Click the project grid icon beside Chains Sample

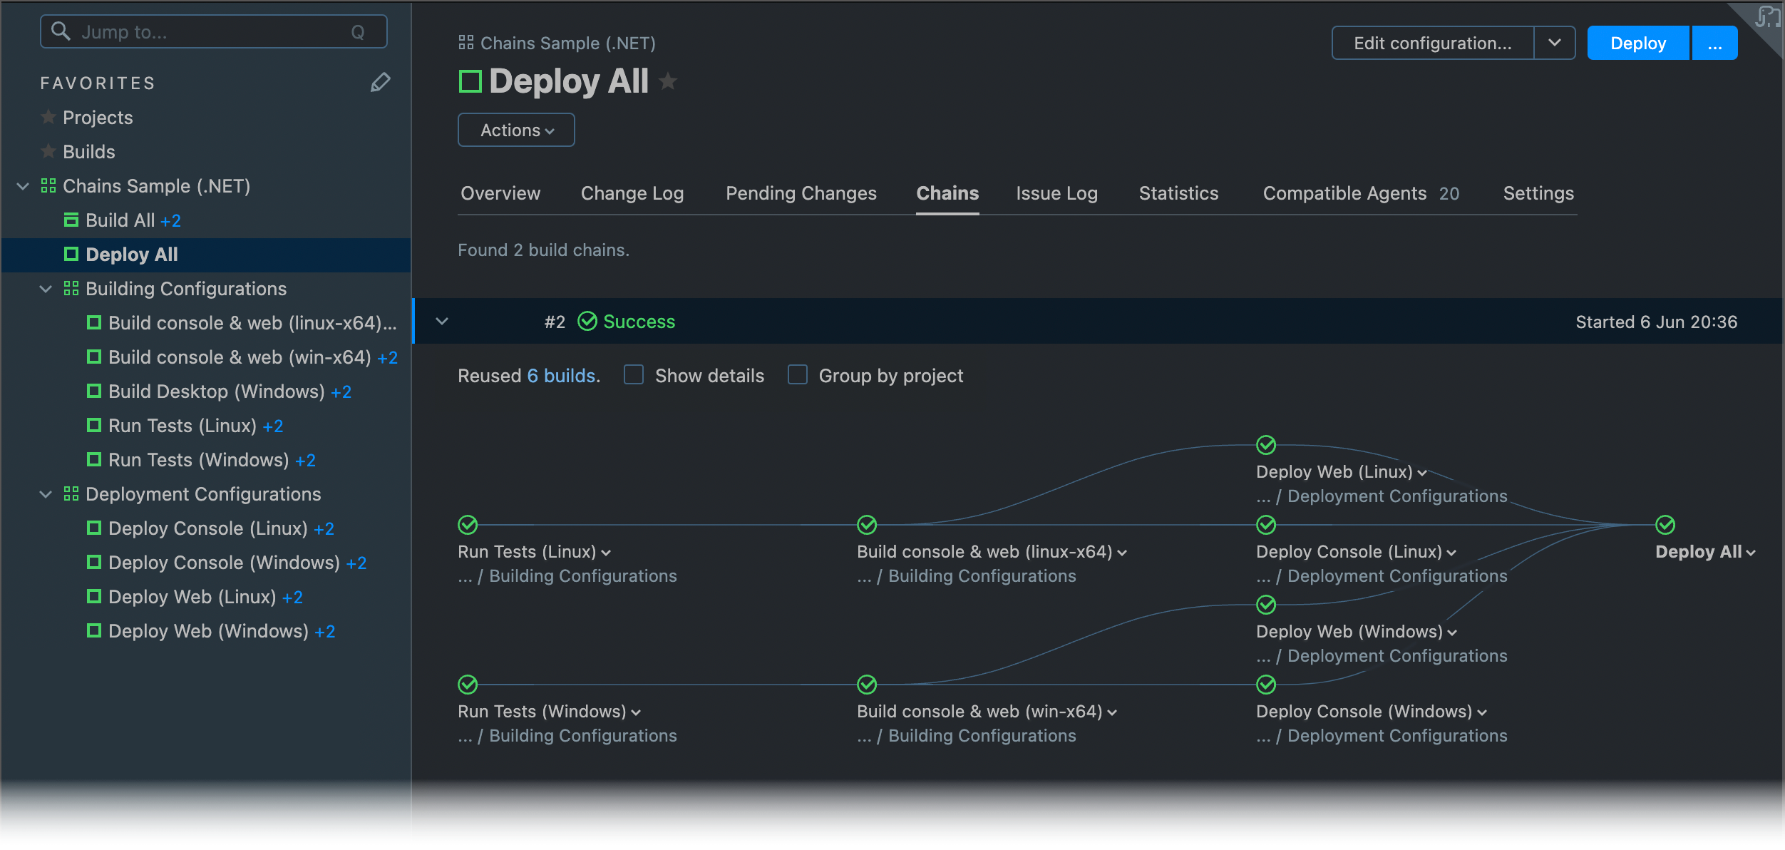pos(48,186)
